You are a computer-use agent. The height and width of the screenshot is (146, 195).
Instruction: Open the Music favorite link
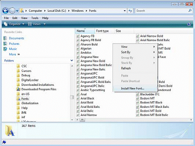point(13,49)
